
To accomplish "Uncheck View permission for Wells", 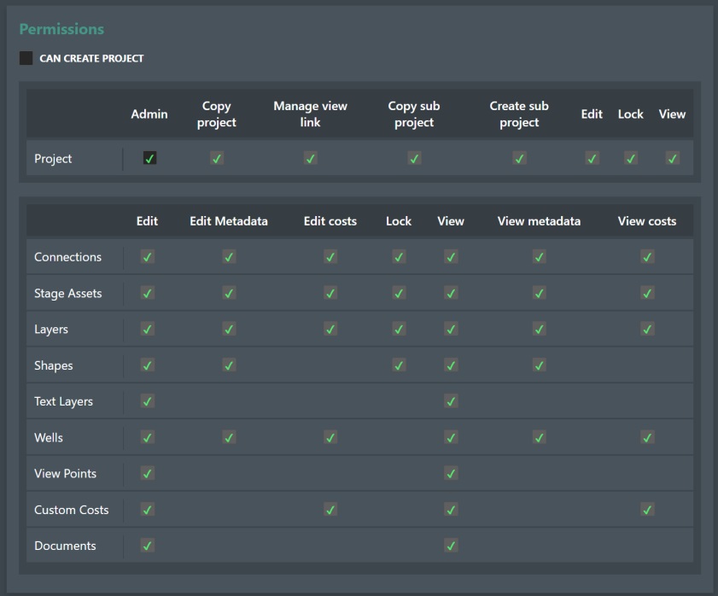I will click(x=451, y=437).
